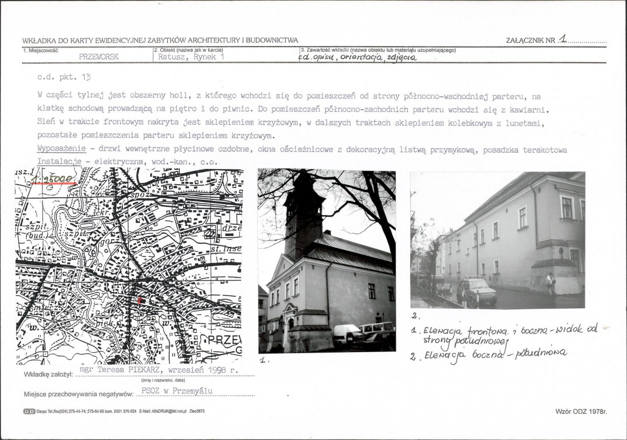The height and width of the screenshot is (440, 627).
Task: Click the line starting "Sień w trakcie frontowym"
Action: (x=291, y=123)
